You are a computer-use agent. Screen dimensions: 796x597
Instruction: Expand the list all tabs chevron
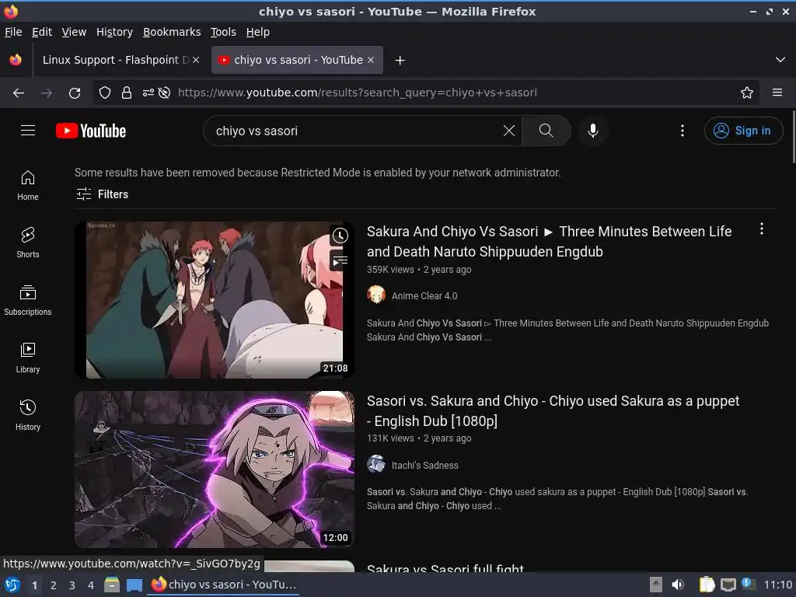click(780, 60)
